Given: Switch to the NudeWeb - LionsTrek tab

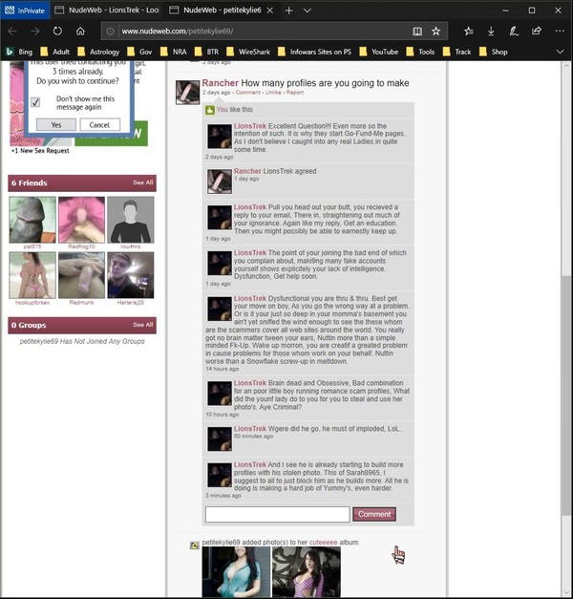Looking at the screenshot, I should (x=105, y=10).
